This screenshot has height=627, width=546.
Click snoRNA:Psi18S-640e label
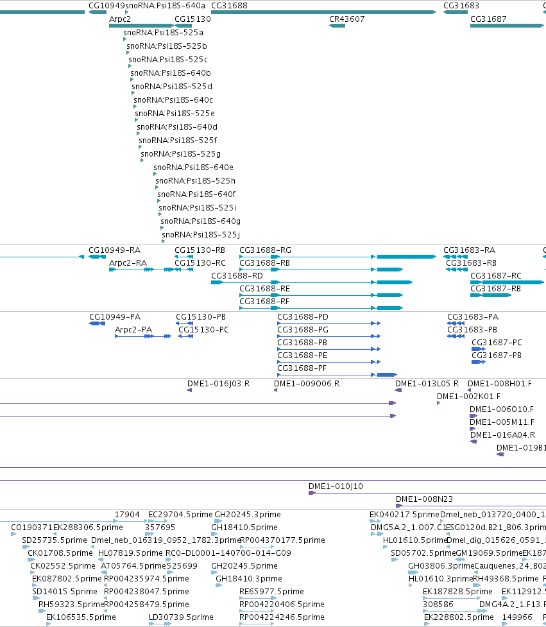pyautogui.click(x=194, y=167)
